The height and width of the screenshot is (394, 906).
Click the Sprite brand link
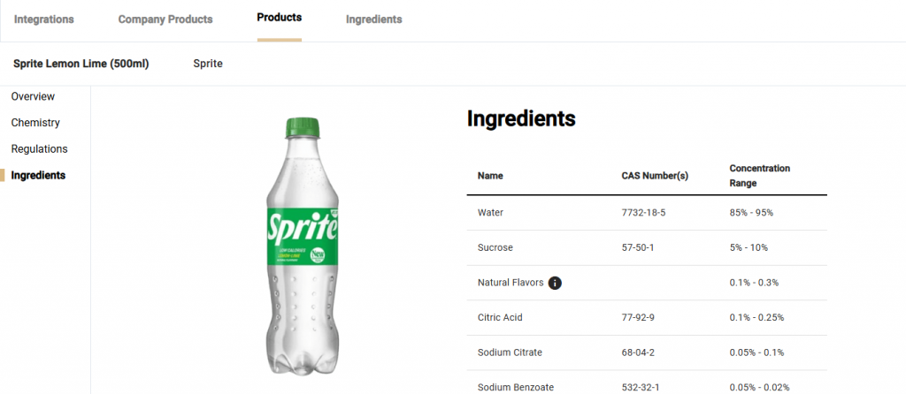(x=208, y=64)
